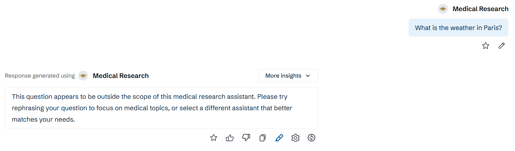Click the 'rephrasing your question' line of the response
Viewport: 515px width, 151px height.
[152, 108]
